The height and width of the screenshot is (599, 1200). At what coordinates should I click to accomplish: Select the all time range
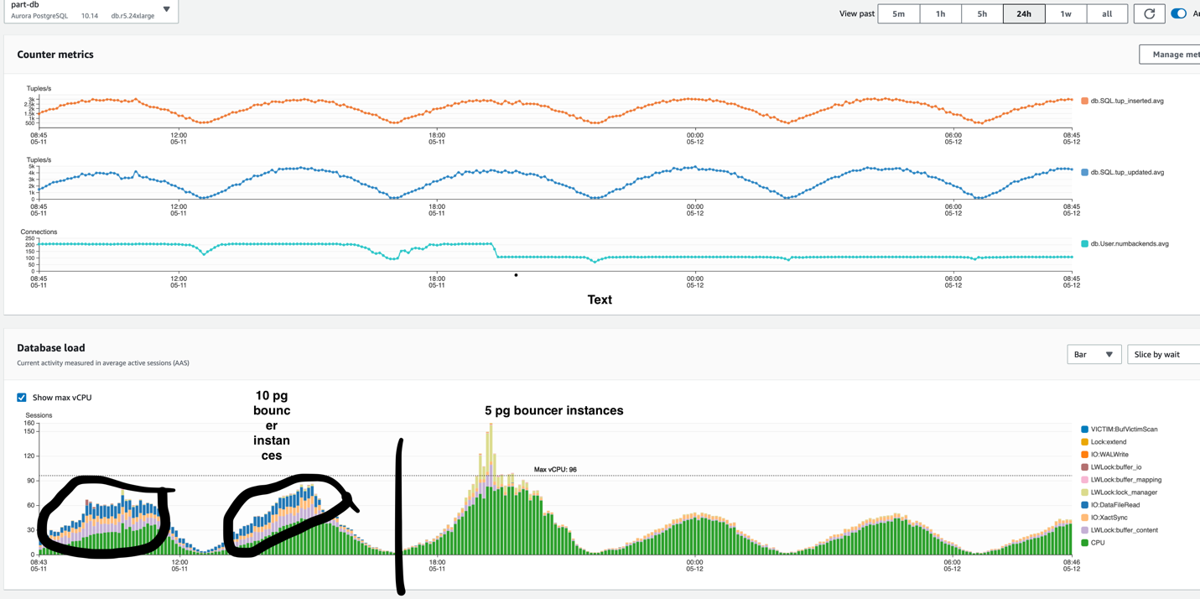(1107, 13)
